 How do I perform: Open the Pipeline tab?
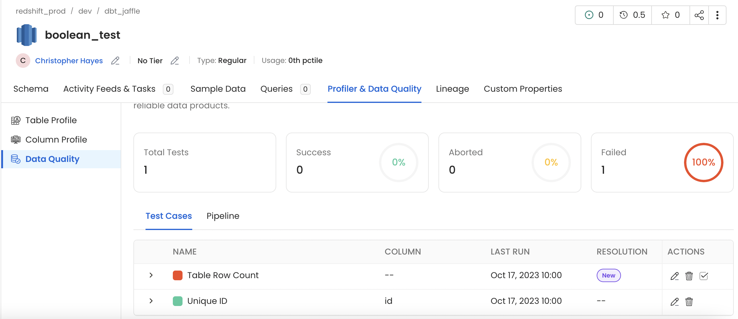pyautogui.click(x=223, y=216)
